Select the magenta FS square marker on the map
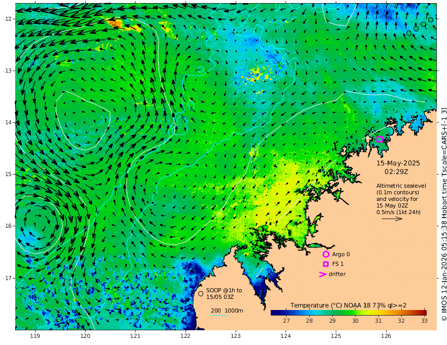Image resolution: width=447 pixels, height=345 pixels. pos(379,139)
